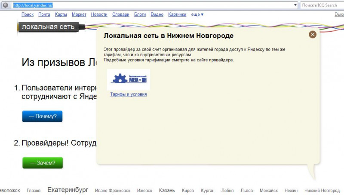Go to Блоги
Image resolution: width=344 pixels, height=195 pixels.
point(140,15)
